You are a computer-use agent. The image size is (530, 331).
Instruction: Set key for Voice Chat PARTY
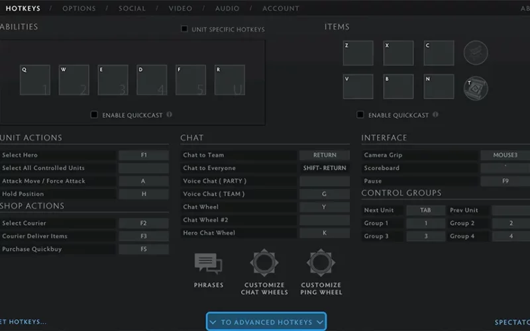point(325,181)
